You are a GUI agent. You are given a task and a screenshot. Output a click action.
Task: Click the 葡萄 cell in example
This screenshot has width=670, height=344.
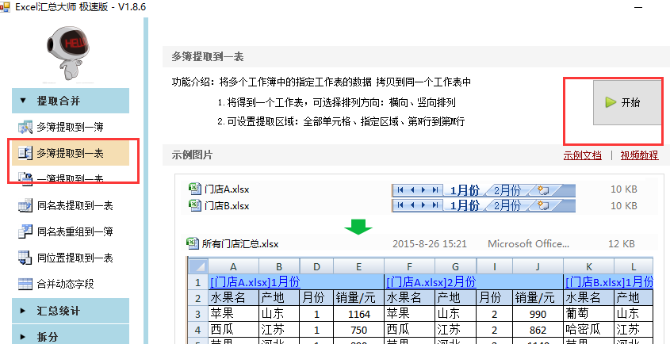589,314
